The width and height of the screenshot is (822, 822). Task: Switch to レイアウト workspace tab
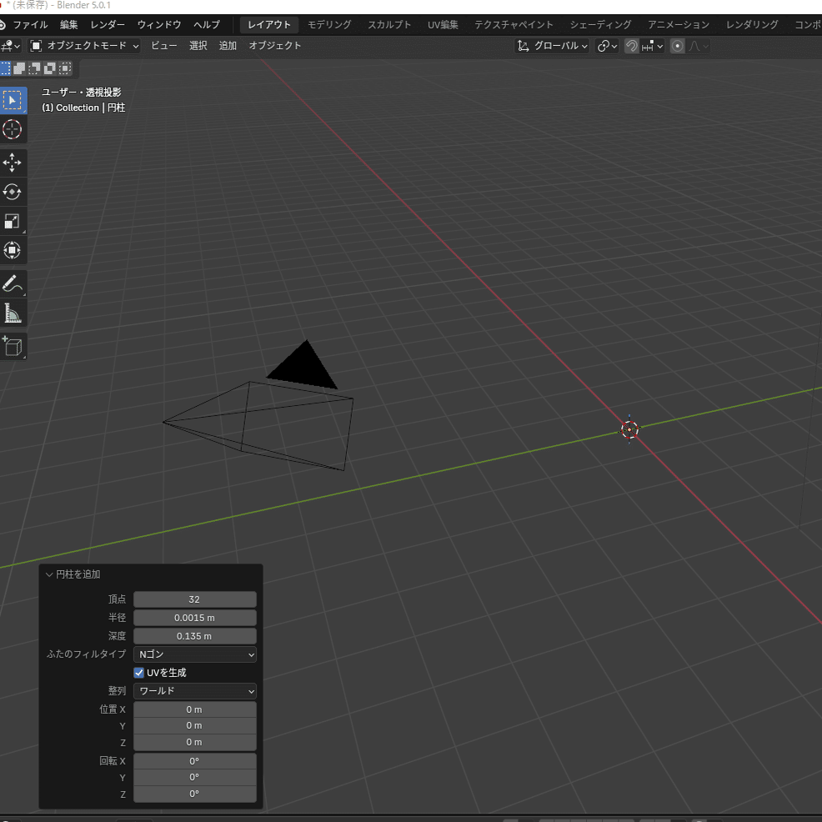click(269, 25)
